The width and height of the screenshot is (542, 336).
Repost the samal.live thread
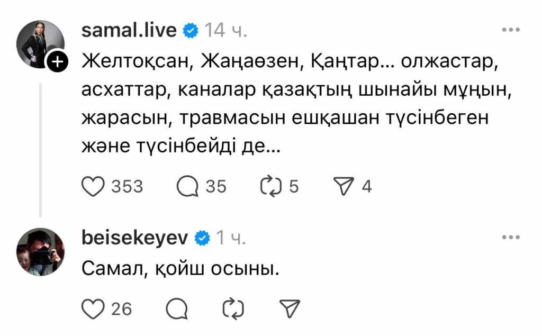[272, 186]
